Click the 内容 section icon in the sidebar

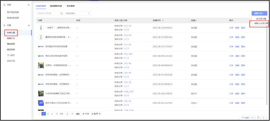tap(4, 25)
